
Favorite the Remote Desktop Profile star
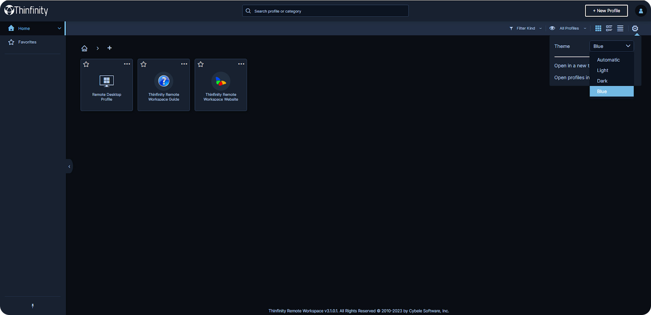pos(86,64)
